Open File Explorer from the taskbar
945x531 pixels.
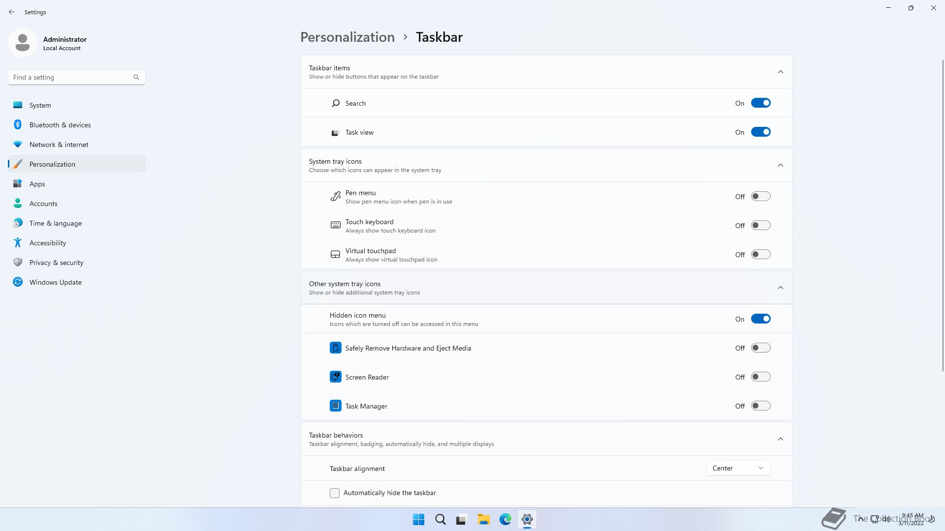click(483, 519)
